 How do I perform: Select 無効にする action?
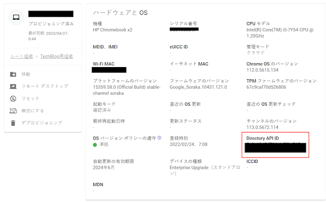[x=33, y=111]
